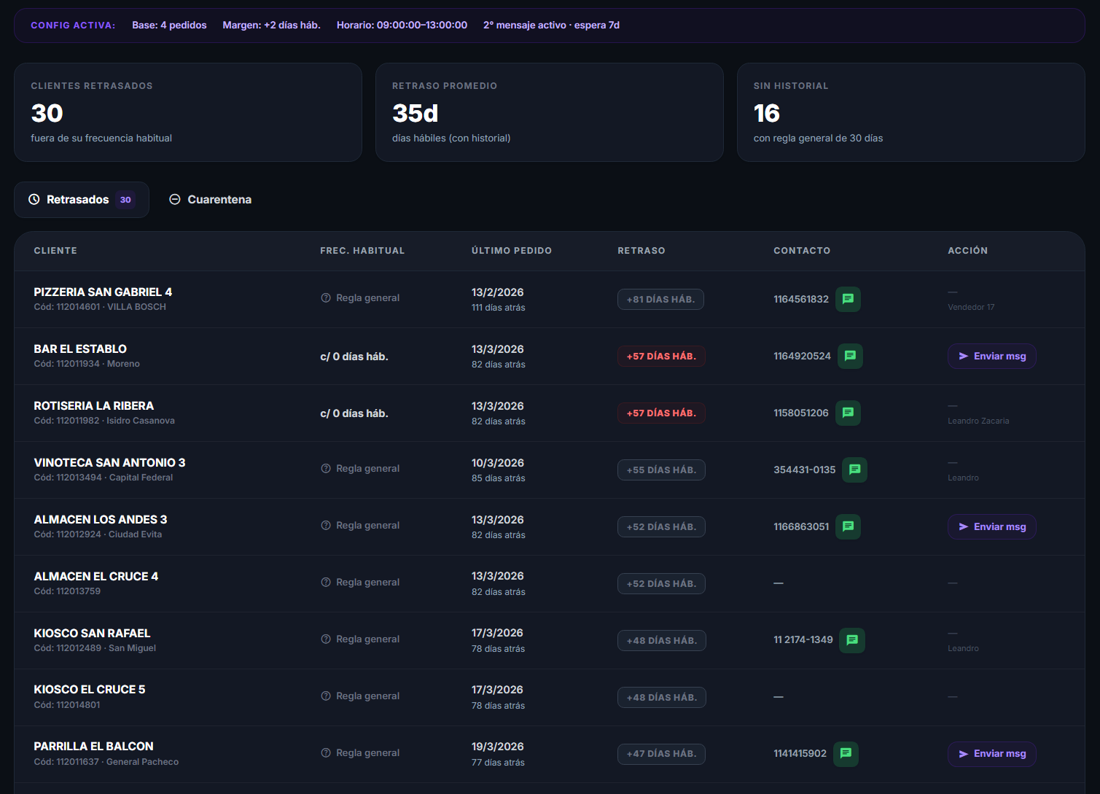1100x794 pixels.
Task: Open chat icon for ROTISERIA LA RIBERA
Action: point(848,413)
